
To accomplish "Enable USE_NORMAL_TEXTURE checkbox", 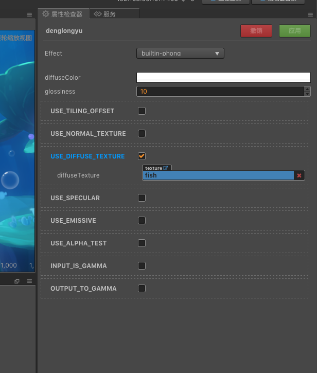I will (142, 133).
